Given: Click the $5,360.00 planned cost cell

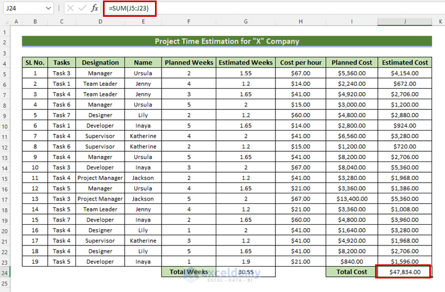Looking at the screenshot, I should point(352,73).
